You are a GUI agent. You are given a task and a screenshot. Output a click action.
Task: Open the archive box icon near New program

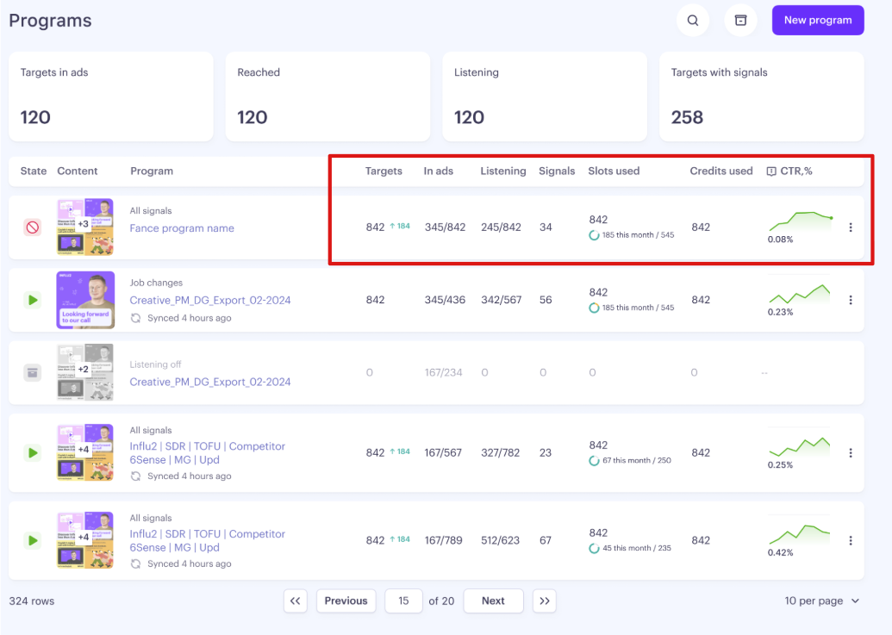pos(740,21)
